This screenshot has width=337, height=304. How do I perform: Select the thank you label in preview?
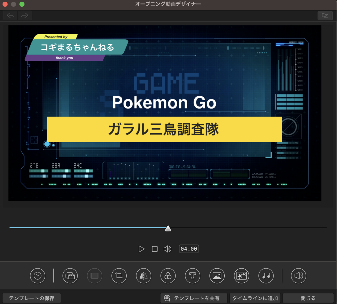click(x=64, y=58)
